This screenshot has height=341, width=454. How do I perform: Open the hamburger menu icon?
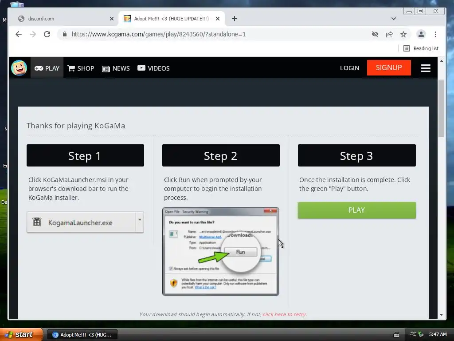click(426, 68)
